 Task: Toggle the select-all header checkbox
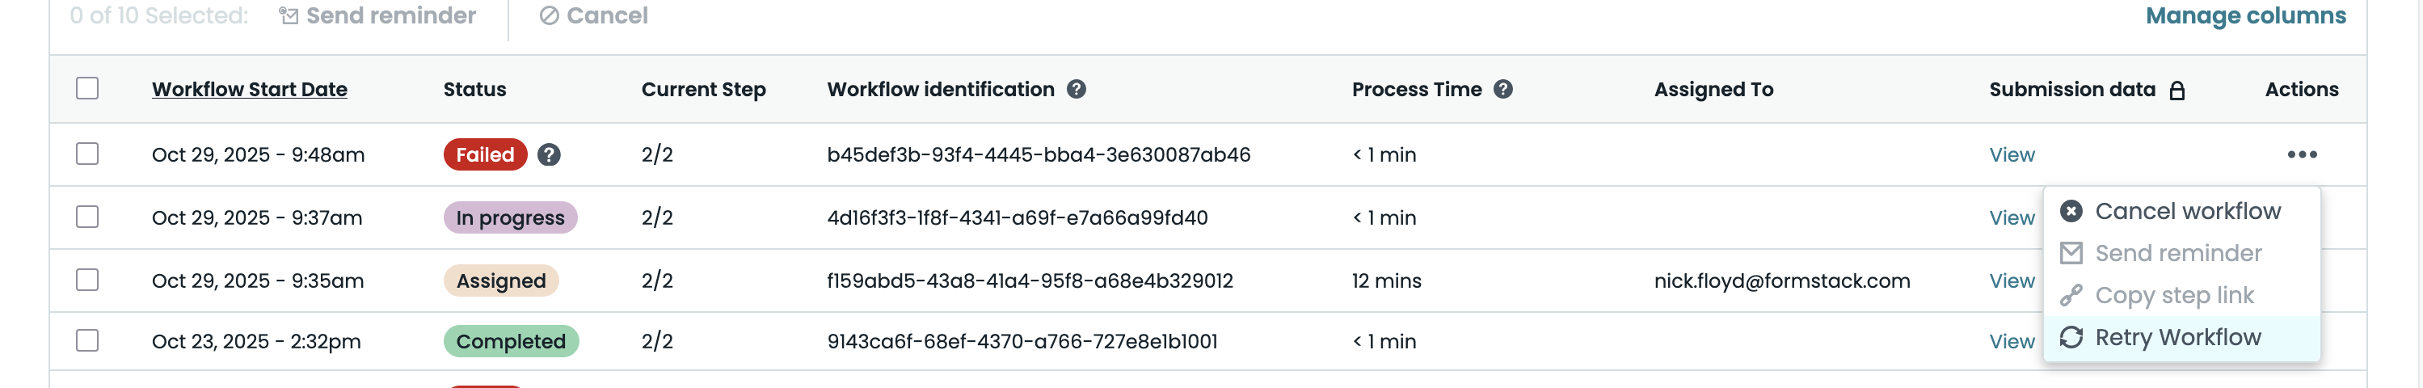[87, 89]
